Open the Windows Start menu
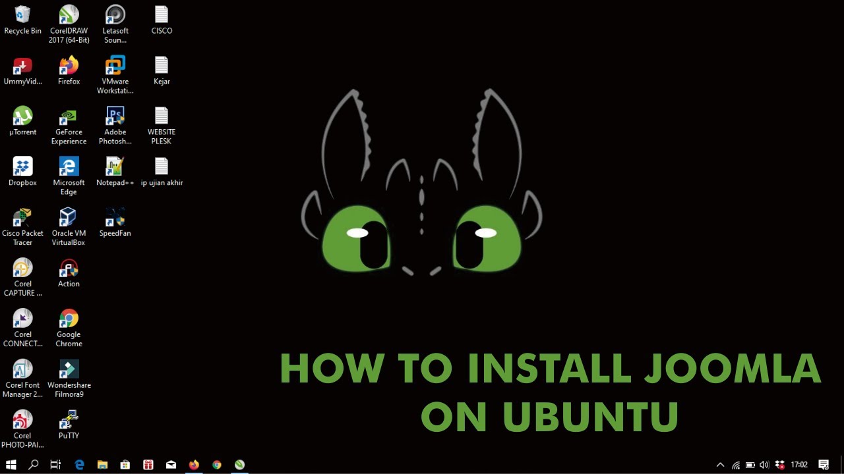844x474 pixels. [11, 465]
